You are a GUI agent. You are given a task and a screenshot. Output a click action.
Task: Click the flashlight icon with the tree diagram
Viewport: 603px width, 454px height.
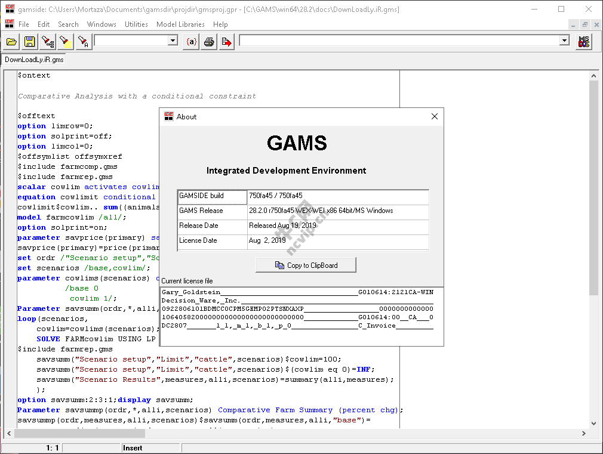coord(48,42)
